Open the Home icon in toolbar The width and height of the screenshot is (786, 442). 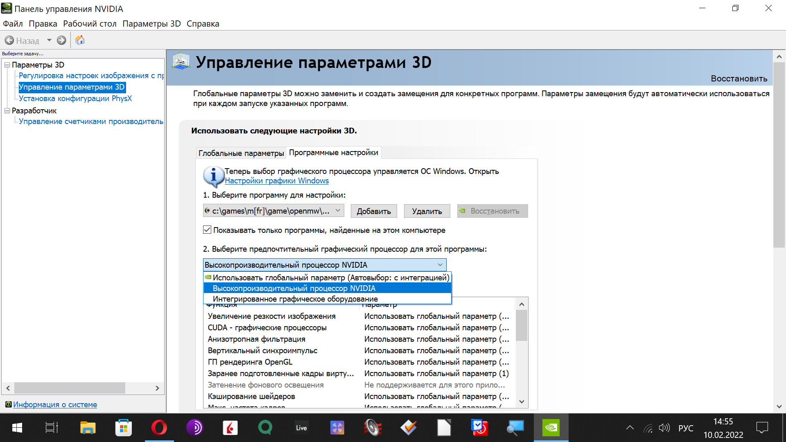pyautogui.click(x=80, y=40)
